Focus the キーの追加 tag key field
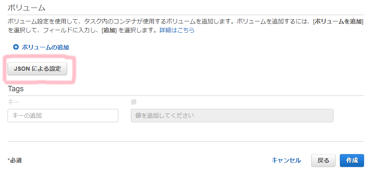 coord(63,116)
